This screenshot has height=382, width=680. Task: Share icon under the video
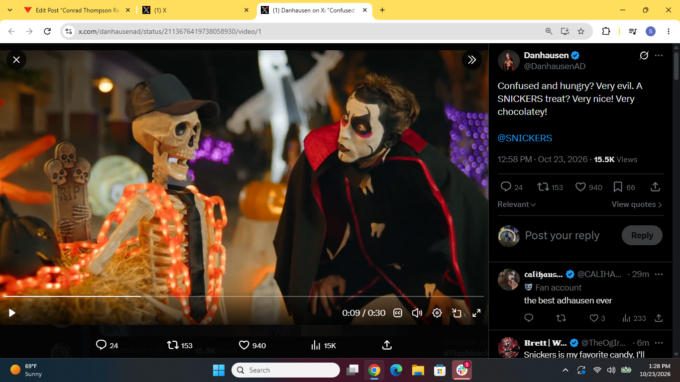tap(387, 345)
